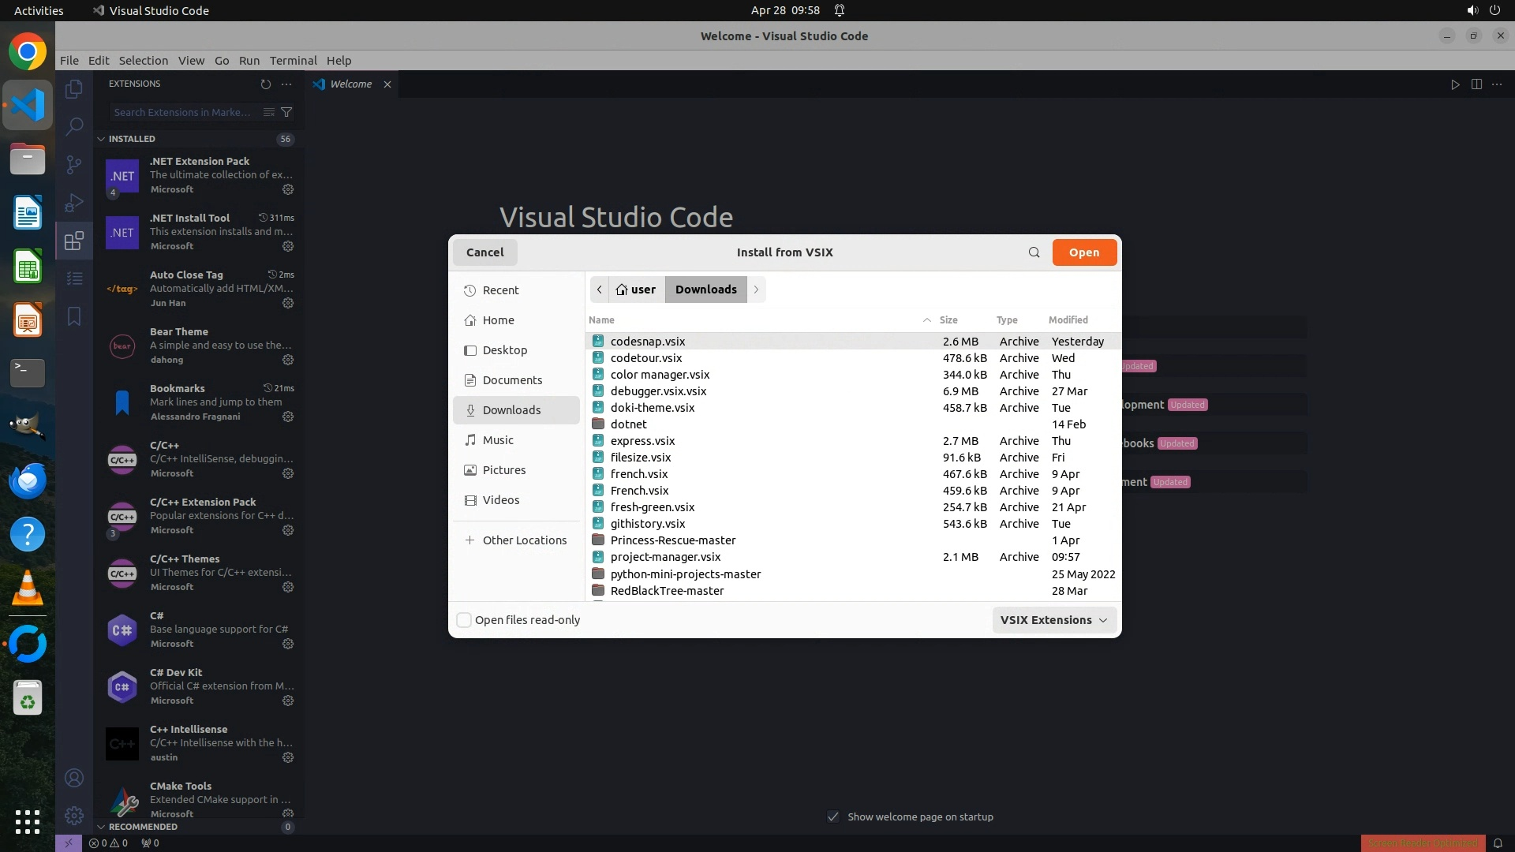Open Run and Debug view icon

(x=74, y=203)
